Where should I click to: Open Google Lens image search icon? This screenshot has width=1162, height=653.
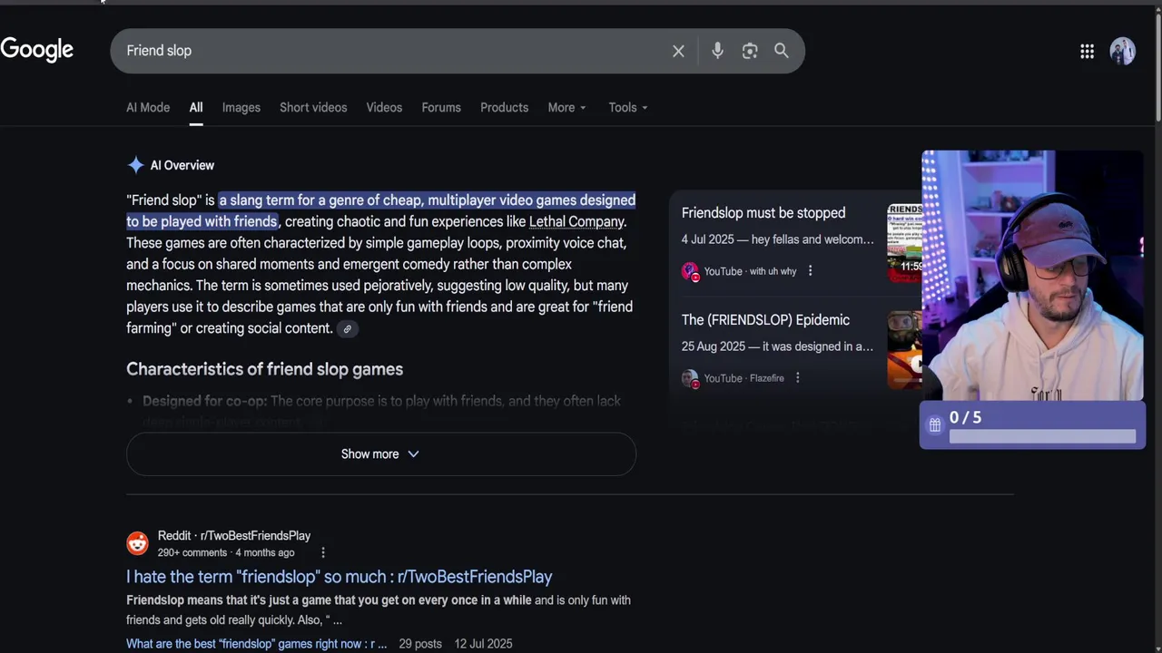[x=750, y=51]
